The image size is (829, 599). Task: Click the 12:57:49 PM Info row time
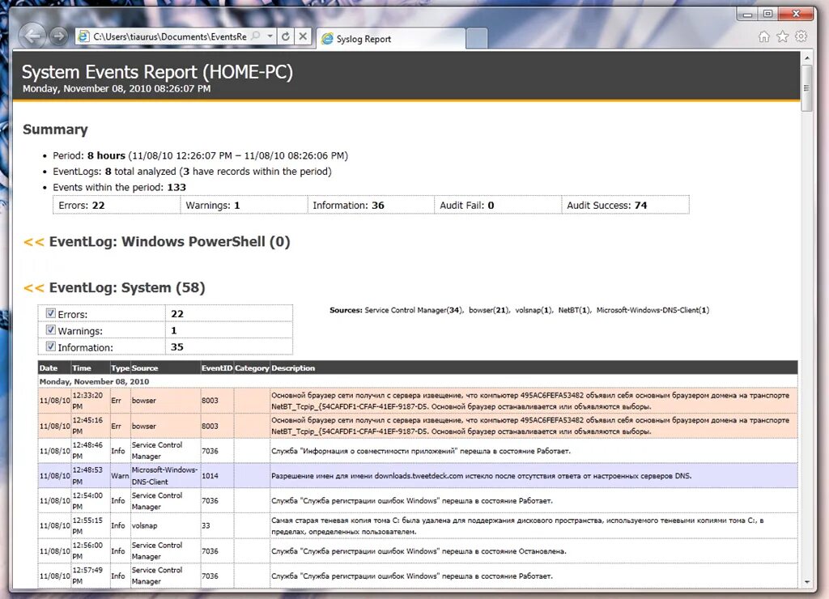pos(87,576)
